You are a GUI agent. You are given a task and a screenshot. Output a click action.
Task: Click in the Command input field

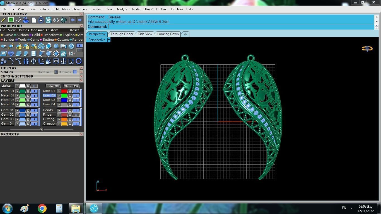[x=241, y=27]
